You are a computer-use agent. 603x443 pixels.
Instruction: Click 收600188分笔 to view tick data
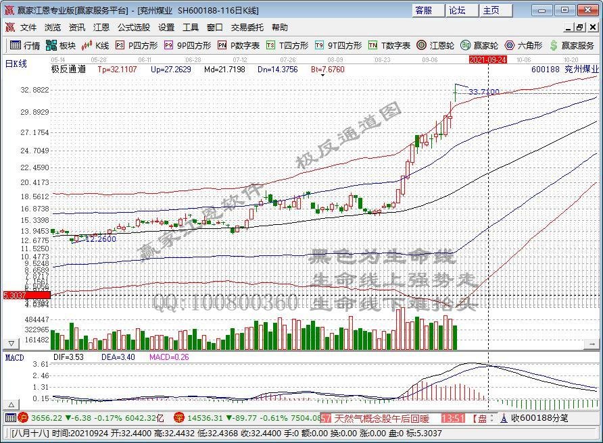[542, 419]
